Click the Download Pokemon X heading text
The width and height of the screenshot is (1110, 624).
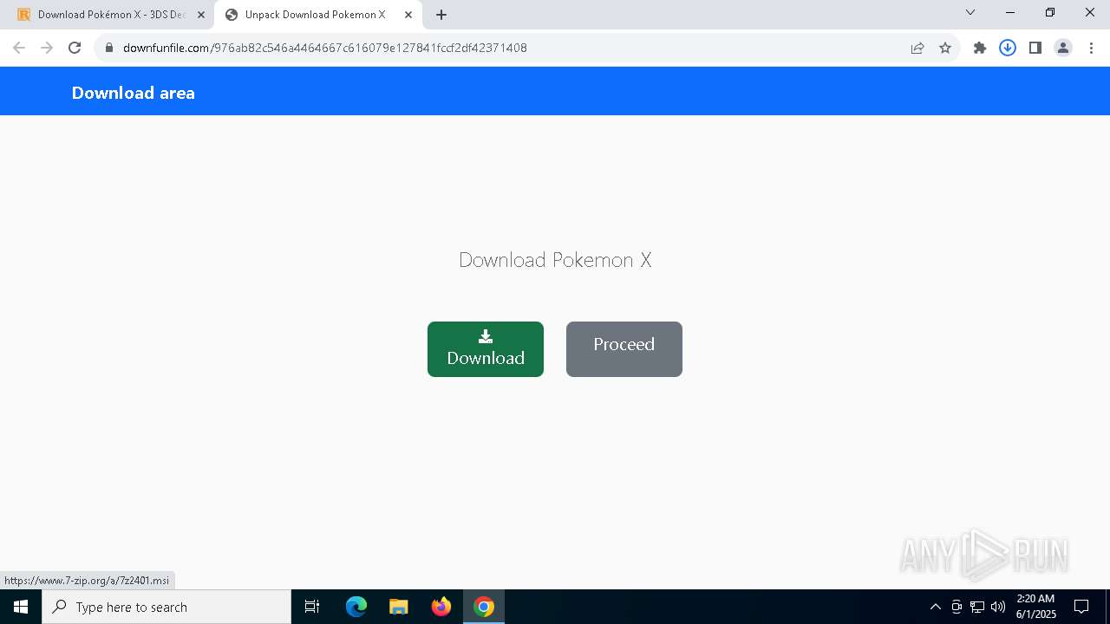(x=555, y=260)
